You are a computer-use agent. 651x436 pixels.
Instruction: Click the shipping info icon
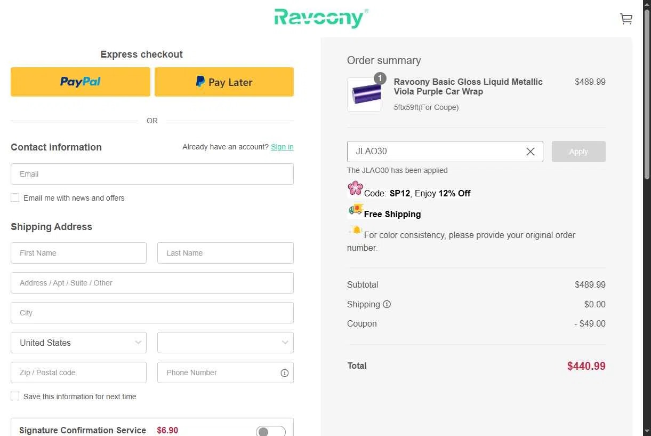click(x=387, y=304)
